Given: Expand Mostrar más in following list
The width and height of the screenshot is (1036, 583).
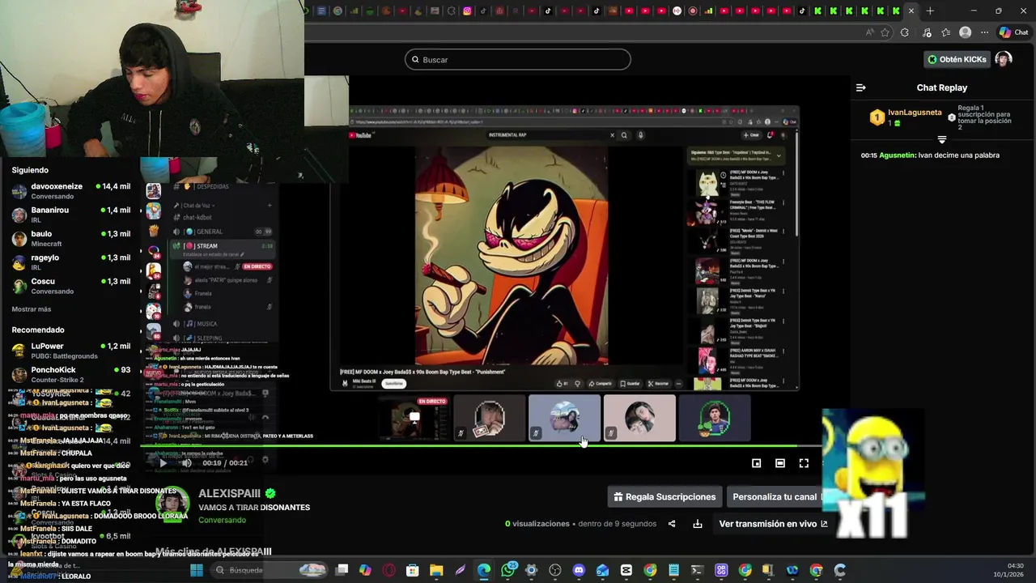Looking at the screenshot, I should [x=32, y=309].
